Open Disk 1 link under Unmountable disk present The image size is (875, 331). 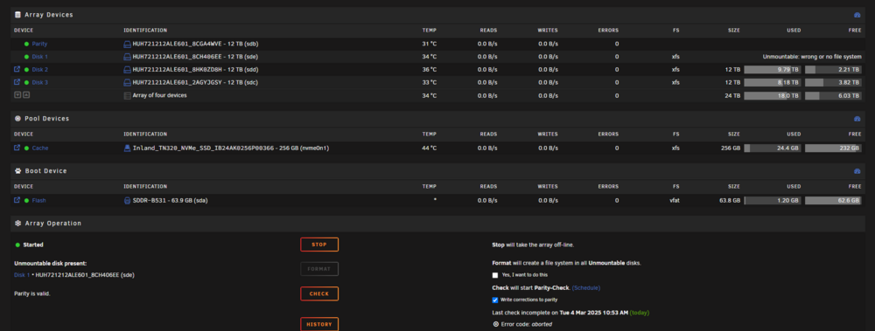click(x=22, y=275)
